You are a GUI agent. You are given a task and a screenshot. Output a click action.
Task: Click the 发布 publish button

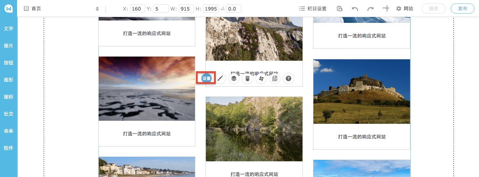[463, 9]
